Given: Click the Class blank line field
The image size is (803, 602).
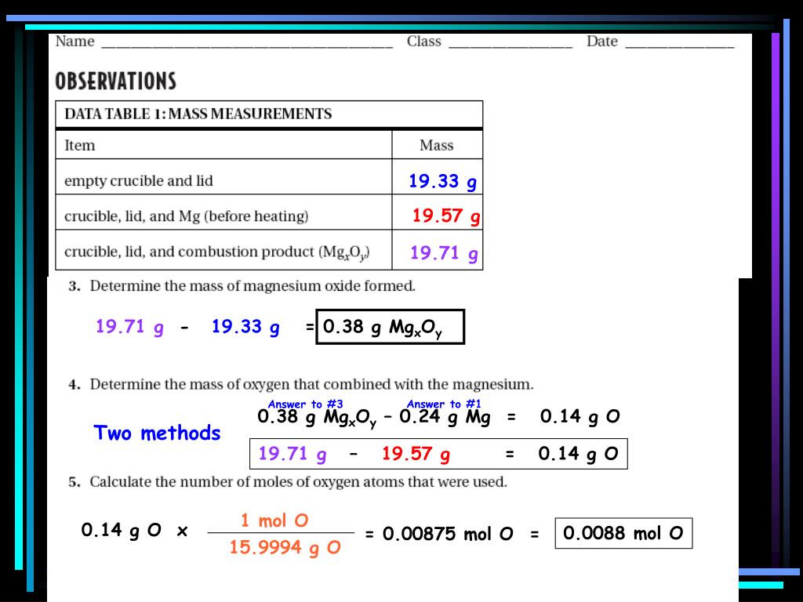Looking at the screenshot, I should tap(511, 44).
